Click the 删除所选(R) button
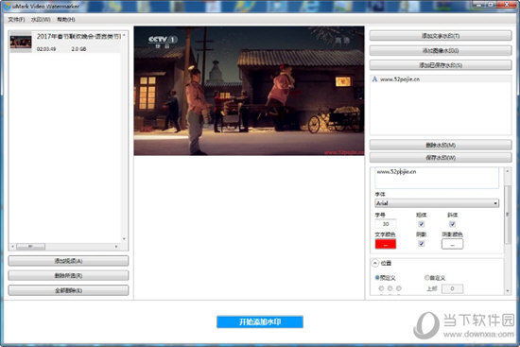The width and height of the screenshot is (520, 347). coord(68,276)
